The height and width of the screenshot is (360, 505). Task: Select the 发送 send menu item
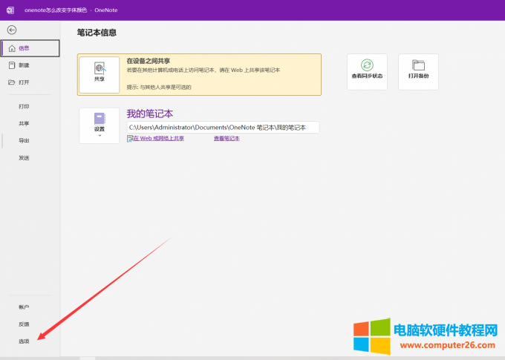point(25,157)
